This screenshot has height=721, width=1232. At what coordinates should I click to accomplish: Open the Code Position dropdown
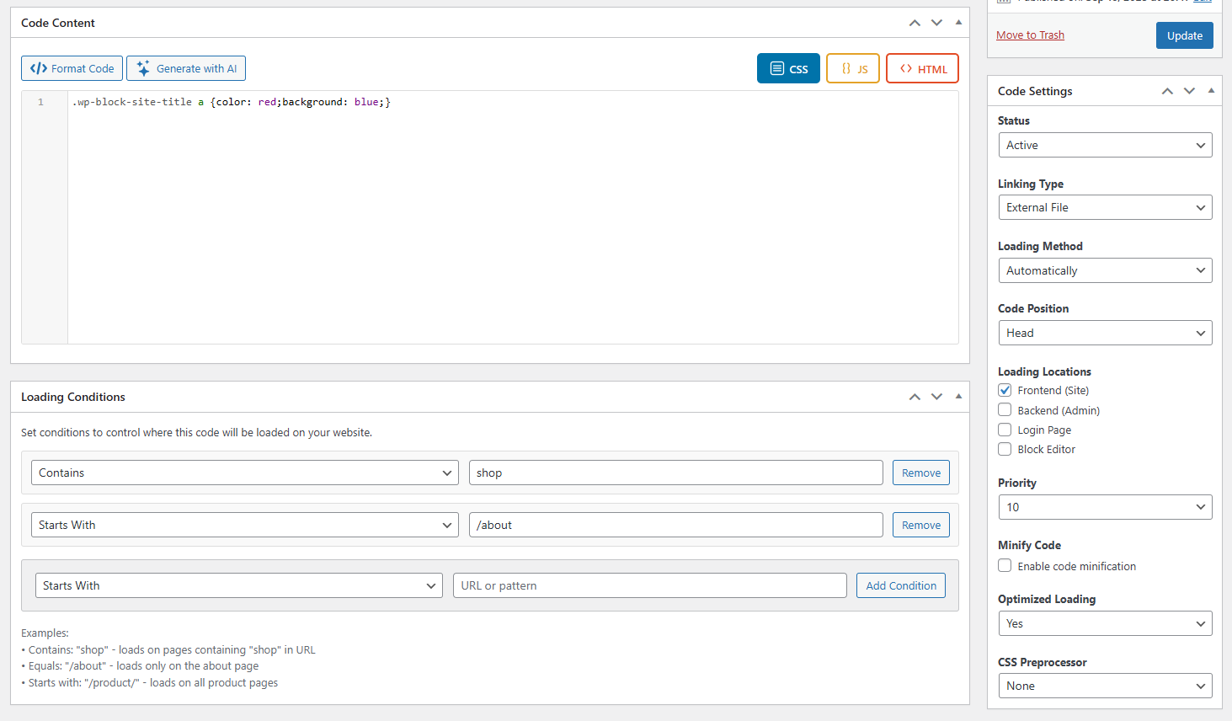point(1104,333)
